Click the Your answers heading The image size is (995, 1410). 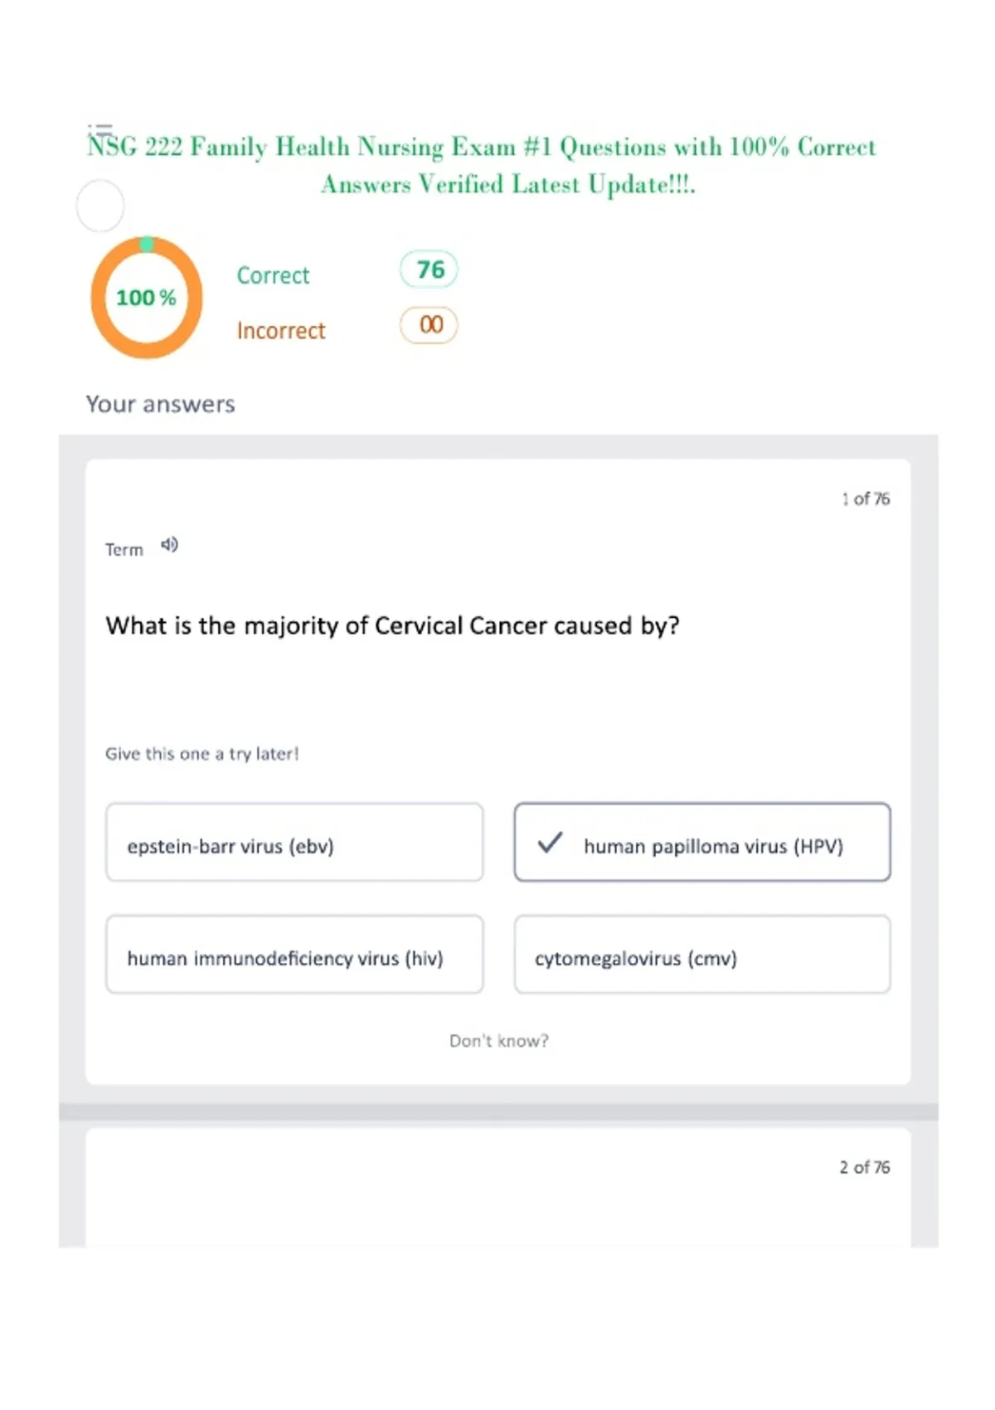click(x=161, y=404)
